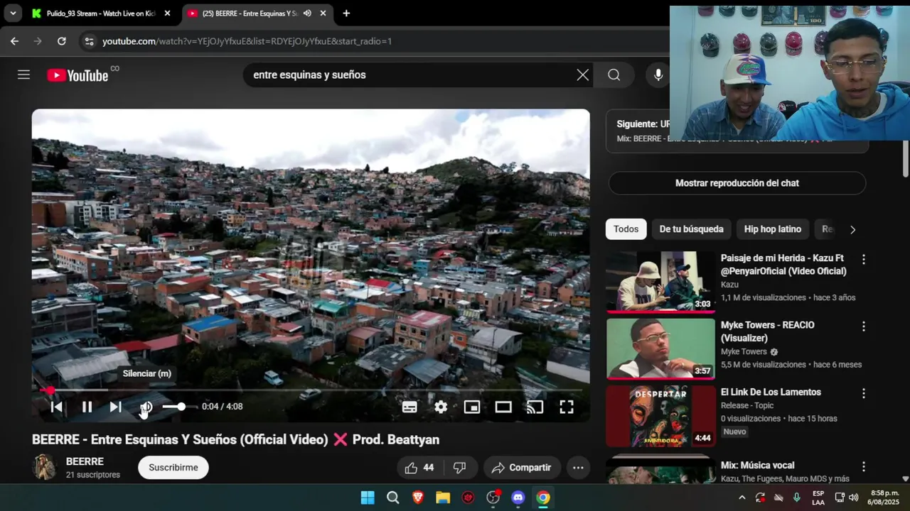Image resolution: width=910 pixels, height=511 pixels.
Task: Dislike the video
Action: coord(460,468)
